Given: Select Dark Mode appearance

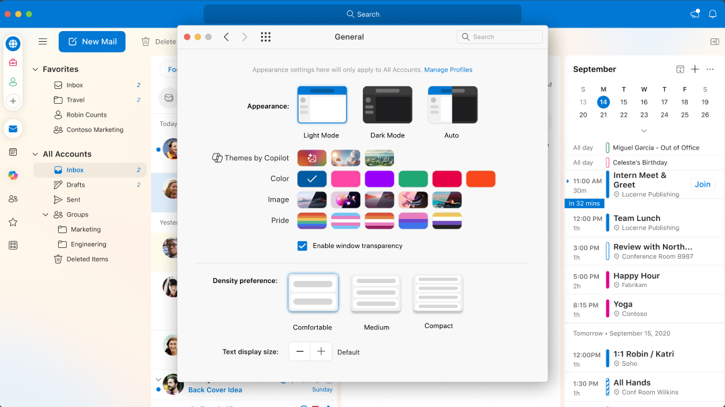Looking at the screenshot, I should tap(387, 105).
